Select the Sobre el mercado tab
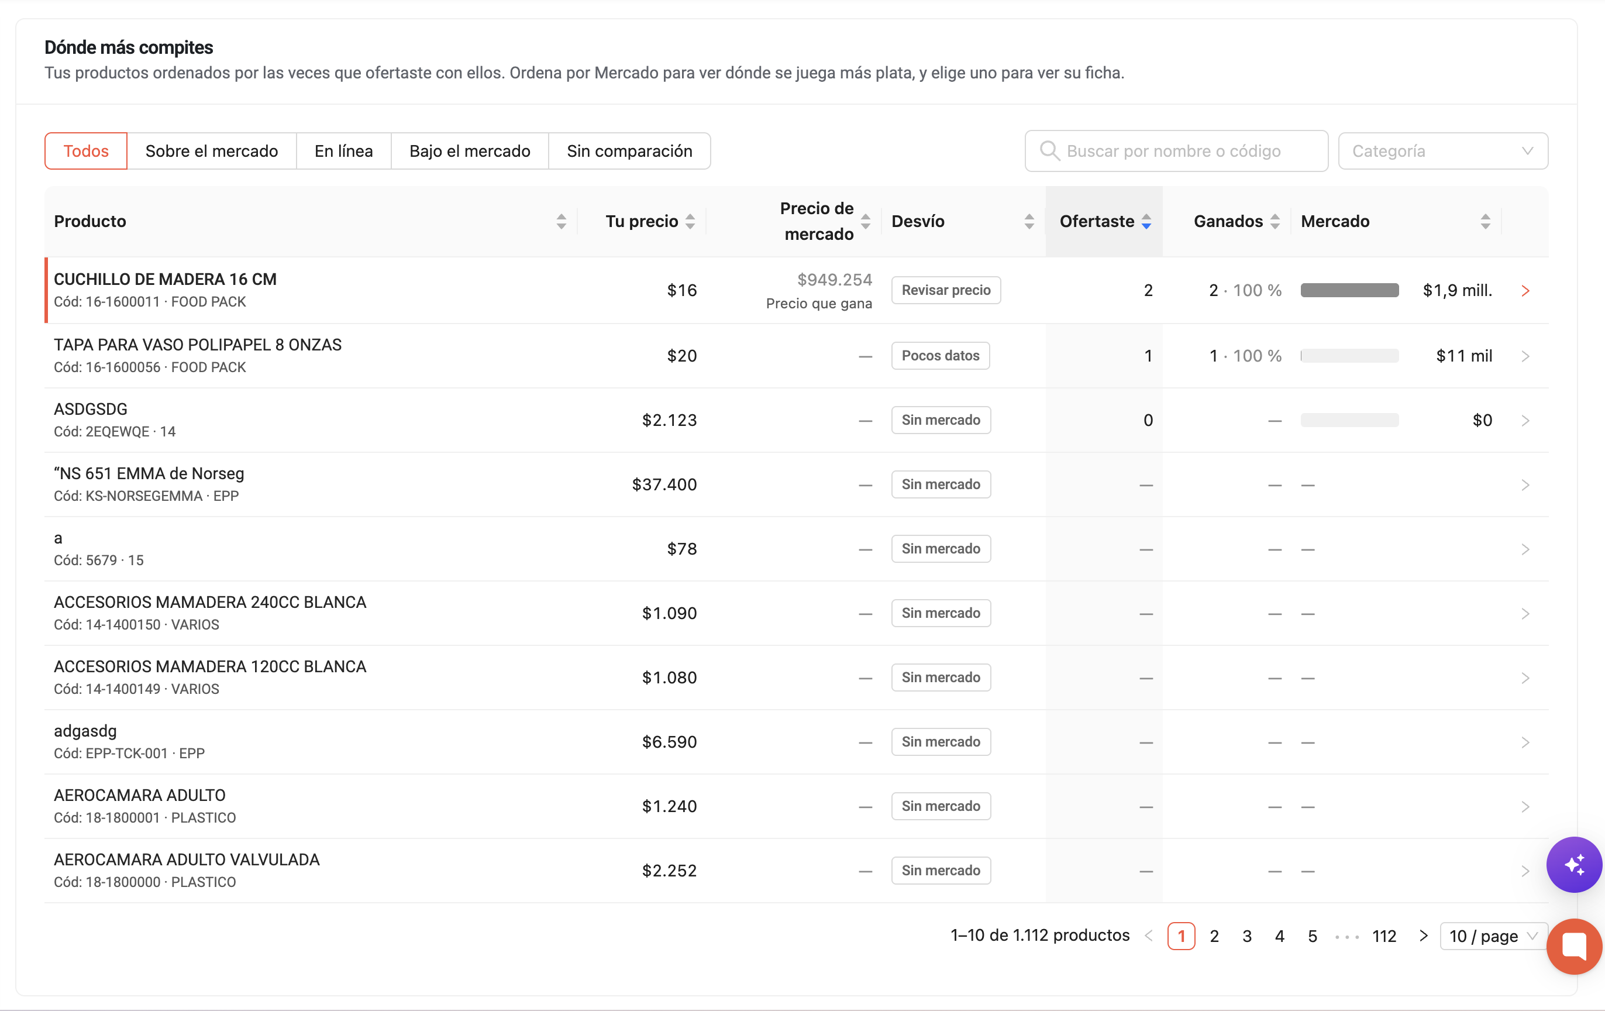The image size is (1605, 1011). tap(211, 151)
